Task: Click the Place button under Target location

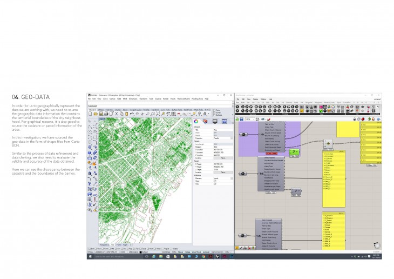Action: (x=223, y=172)
